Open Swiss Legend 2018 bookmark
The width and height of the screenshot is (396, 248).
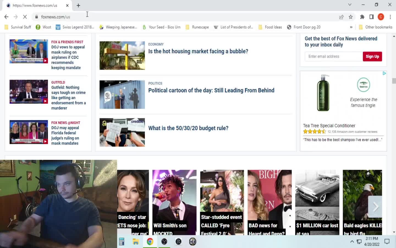[75, 27]
